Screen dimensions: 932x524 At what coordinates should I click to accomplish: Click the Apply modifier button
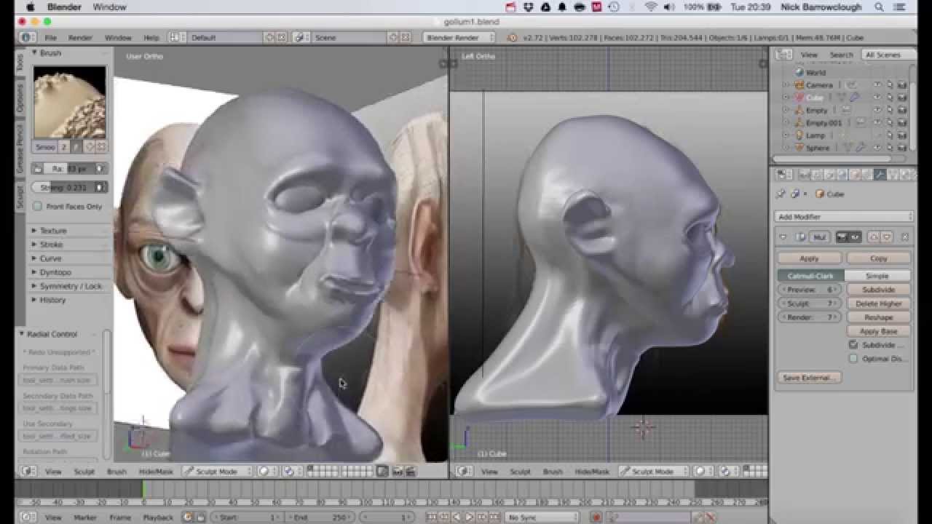[x=810, y=258]
